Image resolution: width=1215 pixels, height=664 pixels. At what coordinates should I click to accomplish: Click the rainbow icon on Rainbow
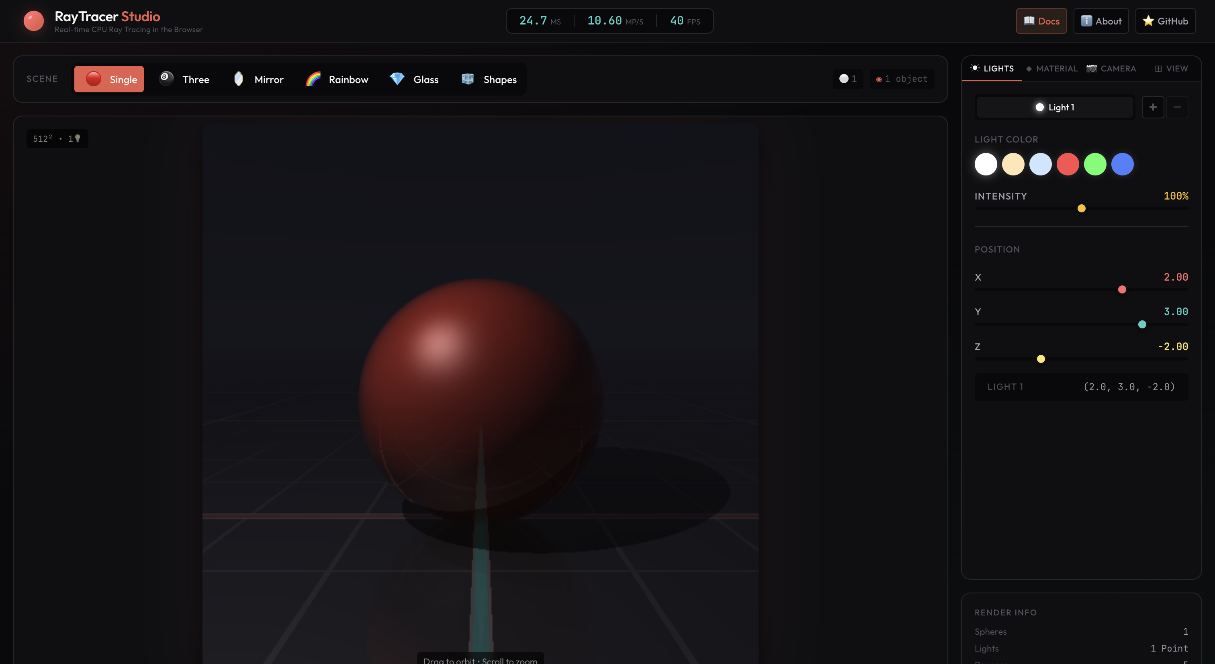coord(313,79)
